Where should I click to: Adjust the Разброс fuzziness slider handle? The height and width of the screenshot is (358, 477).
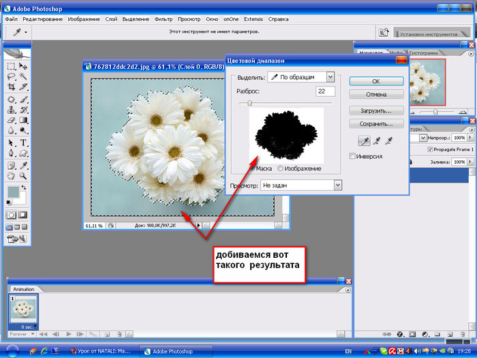tap(250, 103)
